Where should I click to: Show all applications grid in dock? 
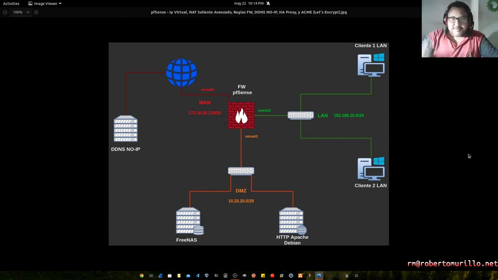coord(356,275)
